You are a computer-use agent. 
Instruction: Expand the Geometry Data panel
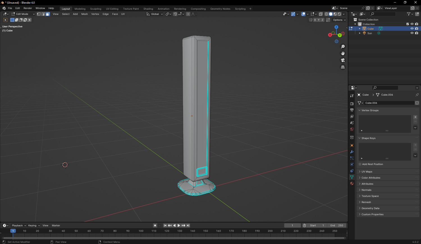tap(370, 208)
